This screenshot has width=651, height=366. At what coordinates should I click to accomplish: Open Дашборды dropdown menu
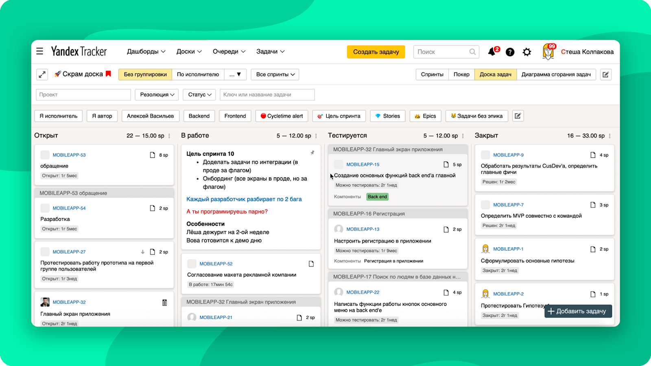tap(146, 52)
